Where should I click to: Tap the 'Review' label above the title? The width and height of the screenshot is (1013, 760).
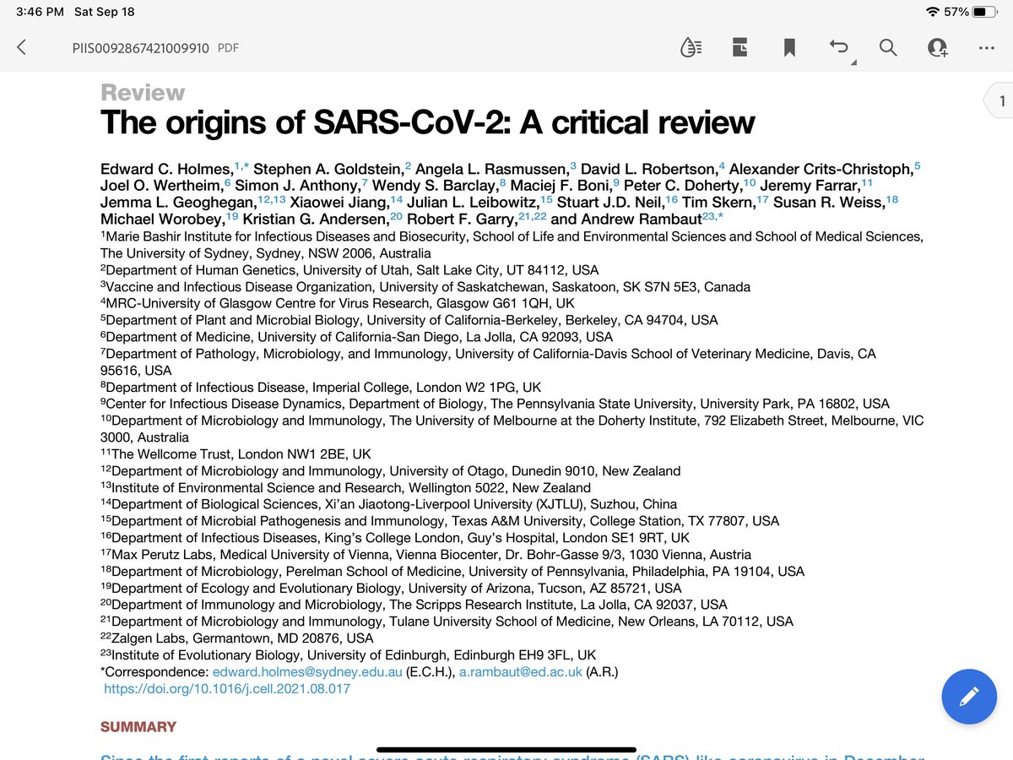click(143, 93)
